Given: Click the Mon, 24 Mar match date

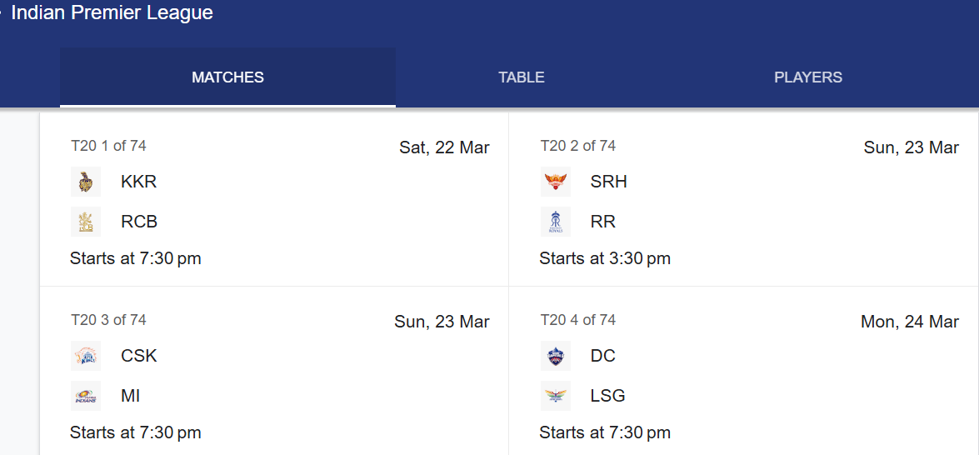Looking at the screenshot, I should click(910, 322).
